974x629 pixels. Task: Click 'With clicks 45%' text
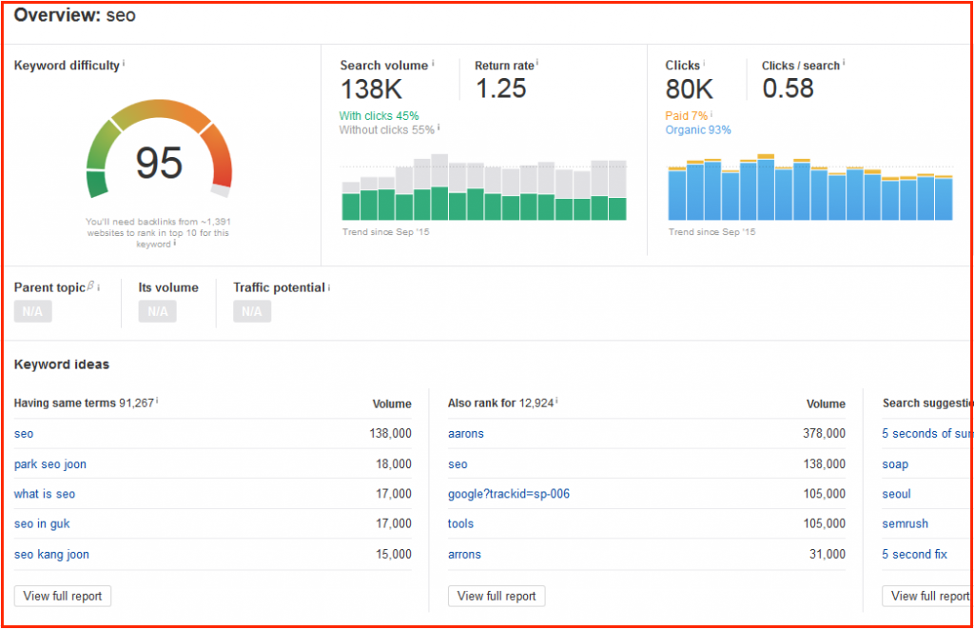pos(379,116)
